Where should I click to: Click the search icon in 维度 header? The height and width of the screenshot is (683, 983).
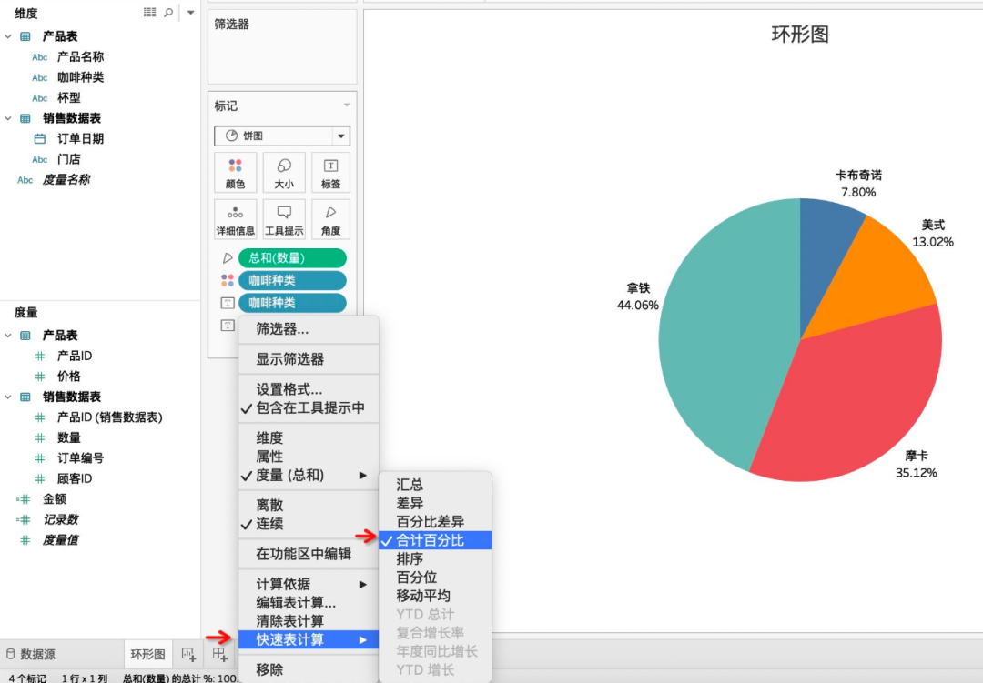click(168, 13)
